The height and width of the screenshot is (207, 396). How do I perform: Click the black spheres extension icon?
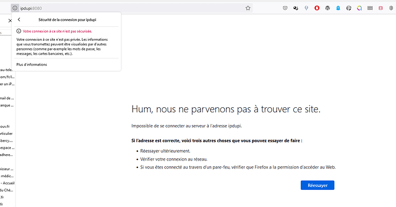[x=296, y=8]
